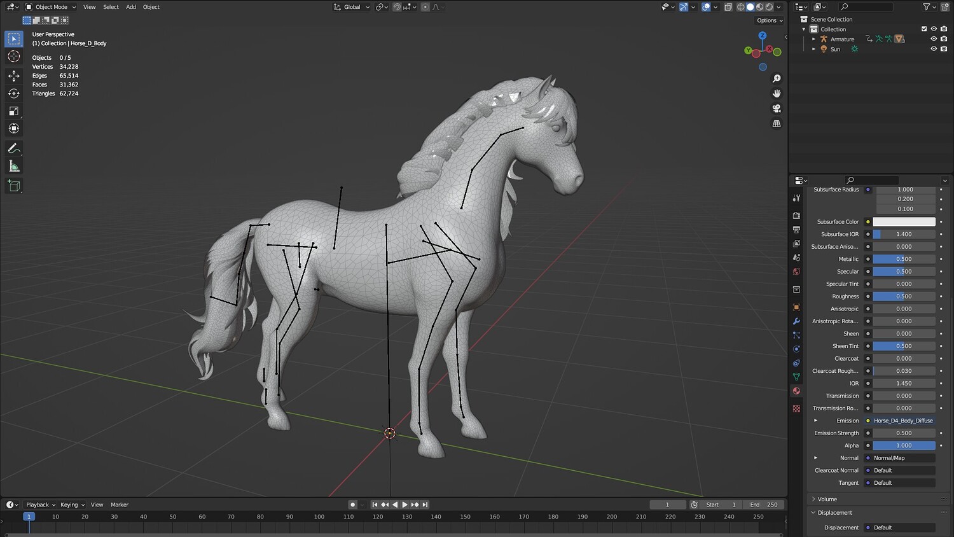Open the Select menu
This screenshot has width=954, height=537.
111,7
